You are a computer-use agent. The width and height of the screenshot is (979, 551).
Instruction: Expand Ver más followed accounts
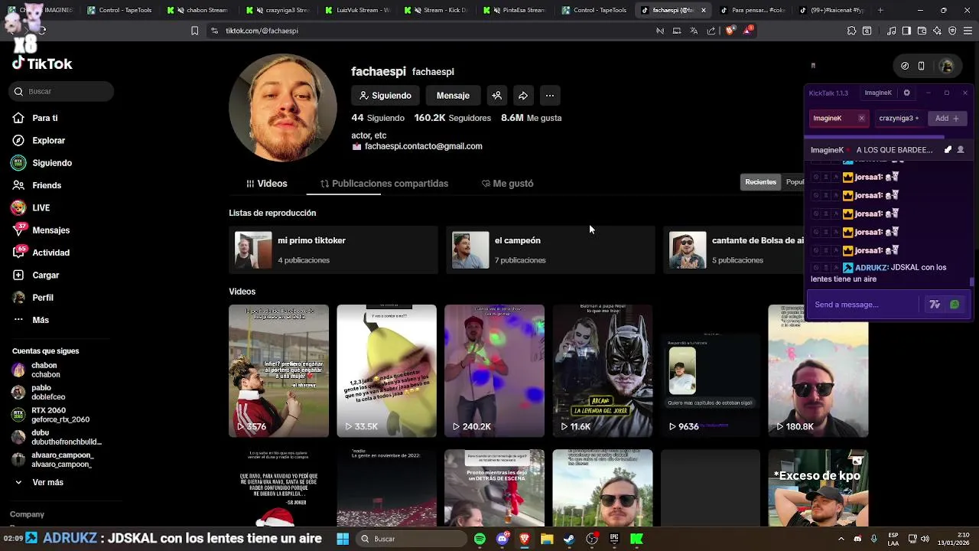39,482
